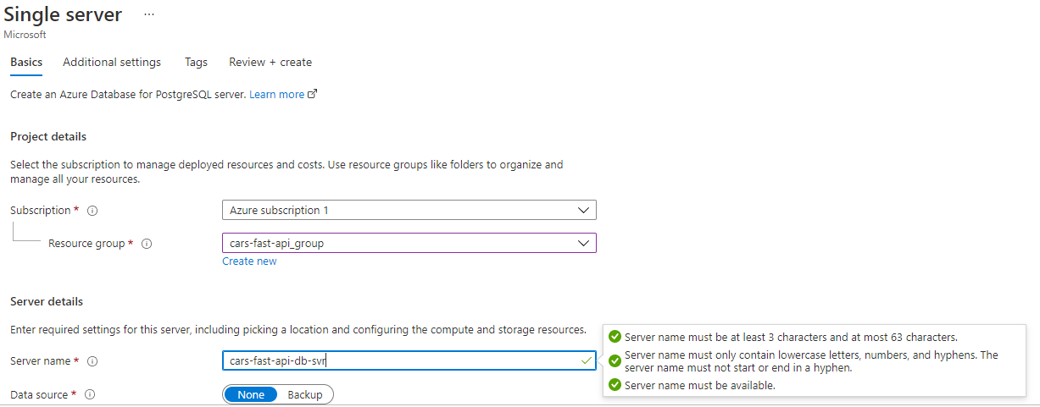Click the Subscription info icon

[x=93, y=211]
